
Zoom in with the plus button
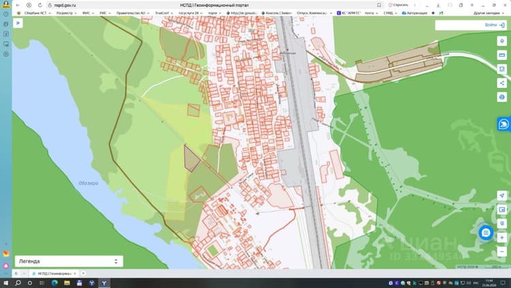coord(502,237)
